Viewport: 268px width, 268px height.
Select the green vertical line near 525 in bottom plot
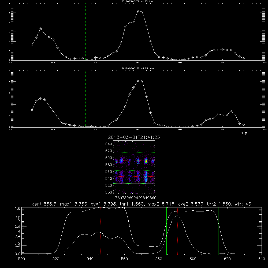65,231
